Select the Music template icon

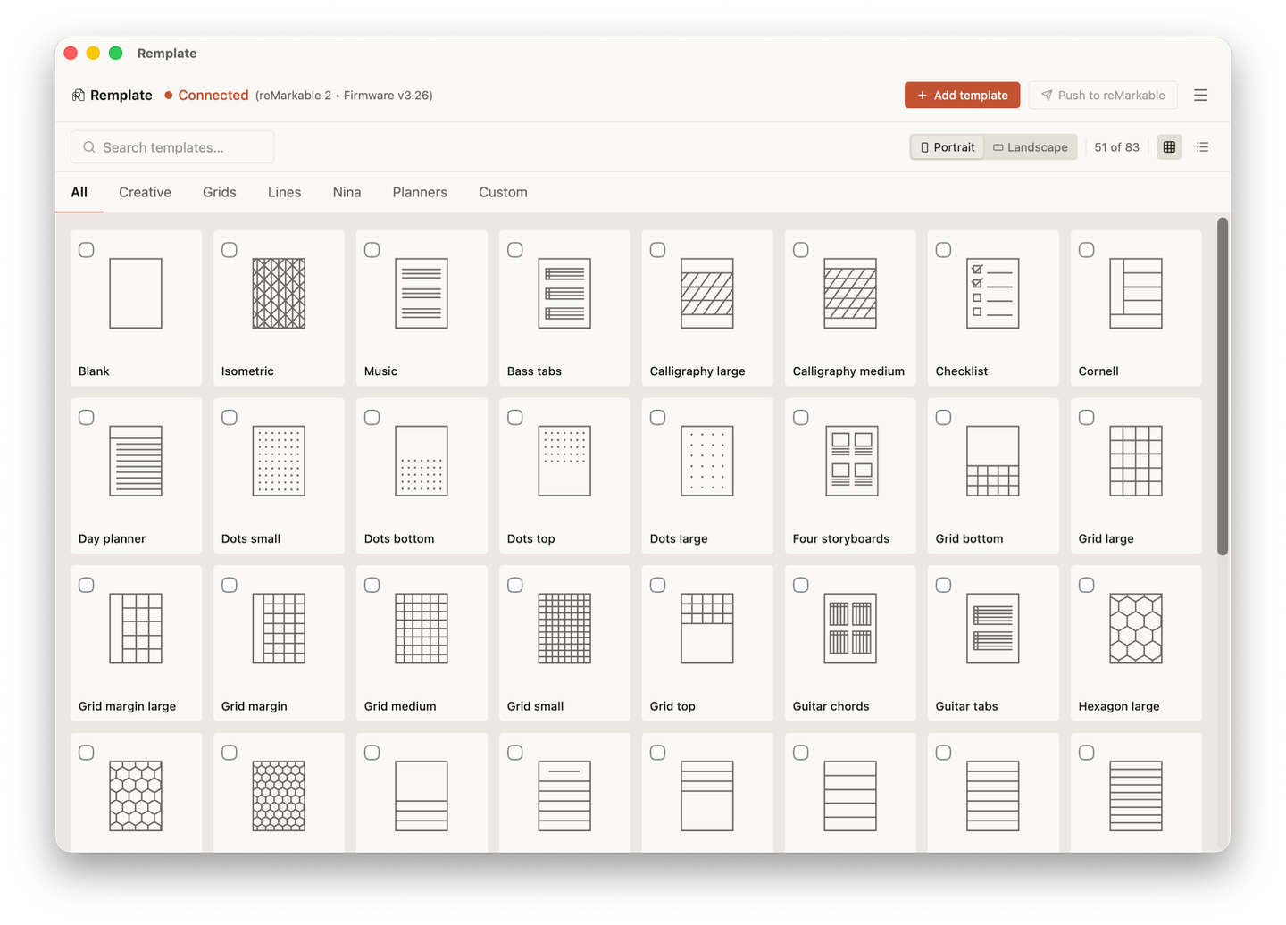pyautogui.click(x=422, y=294)
